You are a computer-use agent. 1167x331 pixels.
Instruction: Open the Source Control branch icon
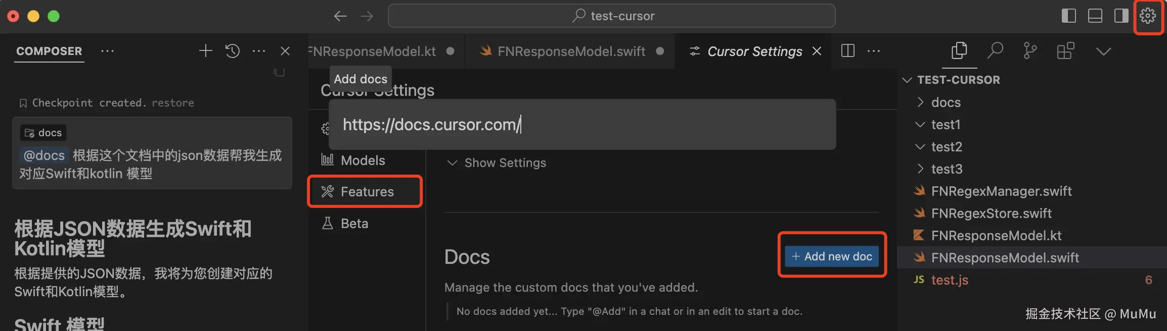(x=1030, y=51)
